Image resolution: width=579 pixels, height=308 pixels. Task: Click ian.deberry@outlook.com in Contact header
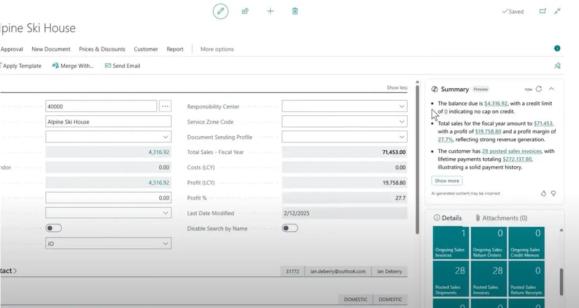(x=338, y=271)
